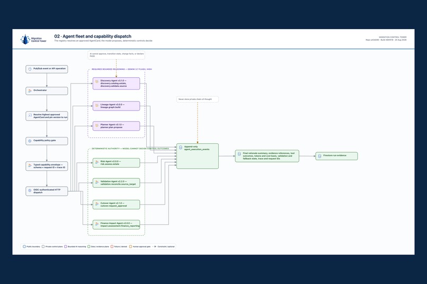Click the Firestore run evidence database icon
Image resolution: width=427 pixels, height=284 pixels.
(x=319, y=156)
